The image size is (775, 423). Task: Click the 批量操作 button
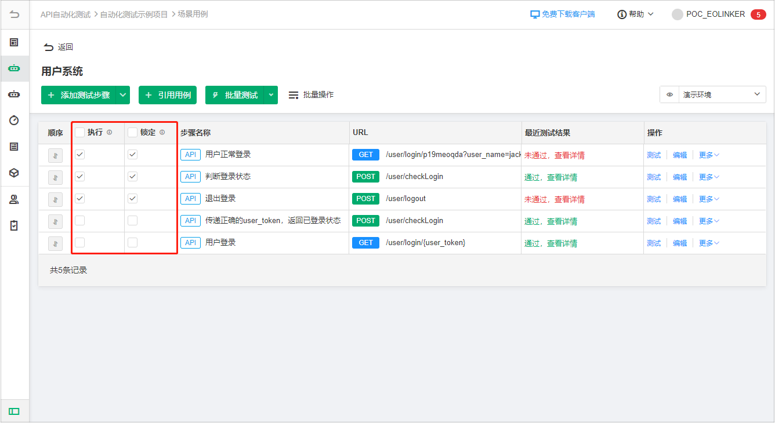point(311,94)
